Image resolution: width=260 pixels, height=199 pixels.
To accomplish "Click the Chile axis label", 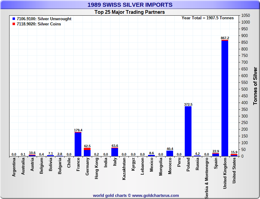I will (69, 163).
